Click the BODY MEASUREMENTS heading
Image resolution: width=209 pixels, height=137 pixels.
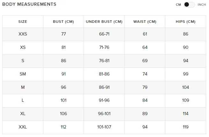pyautogui.click(x=29, y=4)
